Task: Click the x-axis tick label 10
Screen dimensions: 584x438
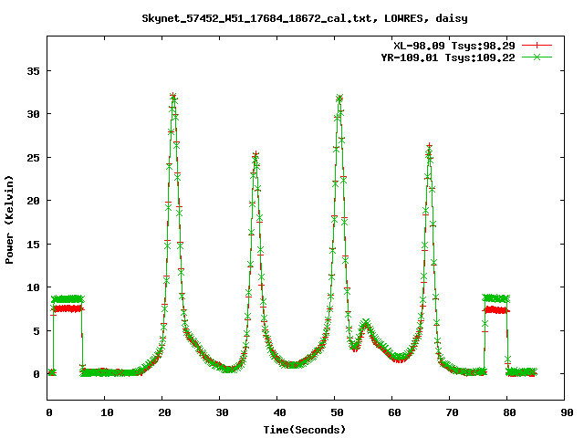Action: point(107,412)
